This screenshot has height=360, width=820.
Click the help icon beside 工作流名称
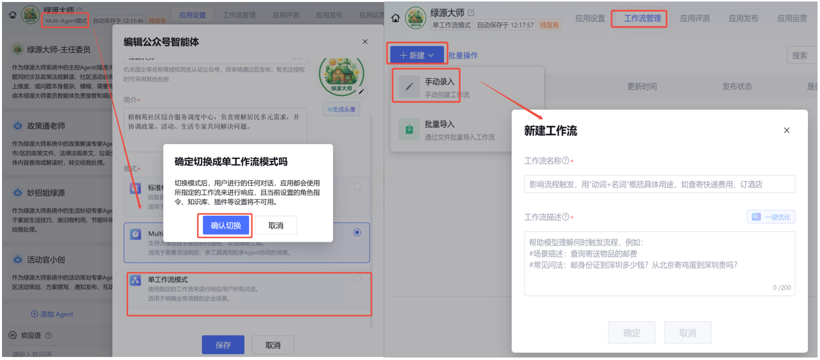click(566, 161)
